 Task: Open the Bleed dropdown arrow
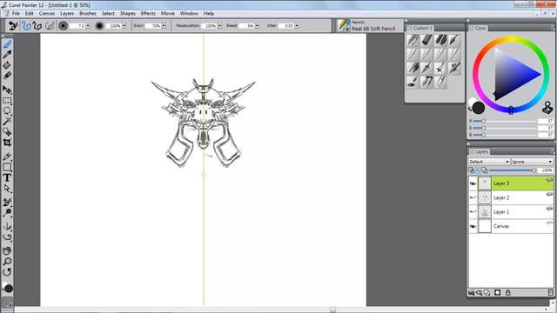[257, 26]
